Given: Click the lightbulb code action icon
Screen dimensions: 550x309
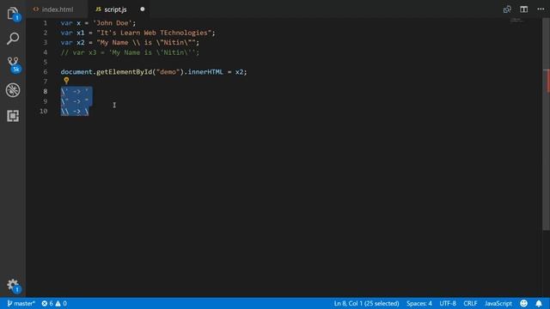Looking at the screenshot, I should tap(66, 81).
